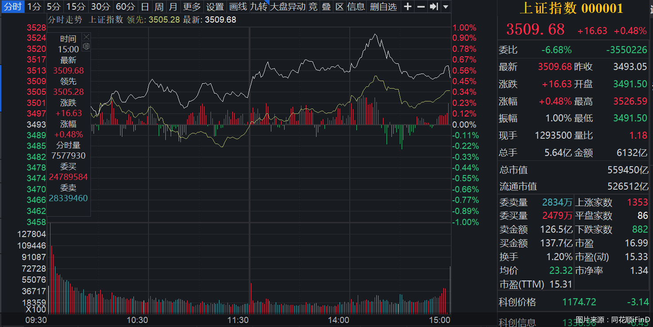Switch to the 月 monthly chart tab
This screenshot has height=327, width=653.
pos(173,7)
